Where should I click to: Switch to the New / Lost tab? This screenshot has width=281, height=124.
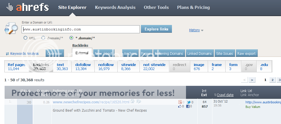(104, 53)
